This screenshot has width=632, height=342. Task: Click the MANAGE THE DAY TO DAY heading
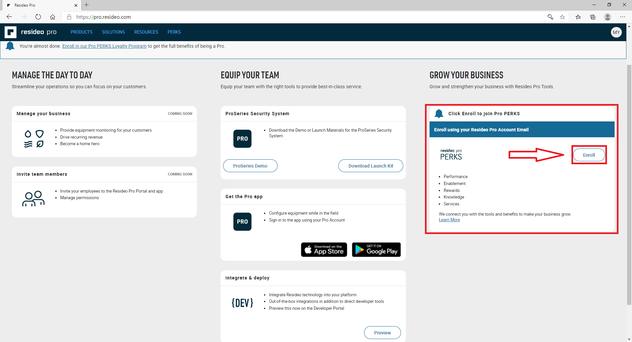click(x=52, y=75)
